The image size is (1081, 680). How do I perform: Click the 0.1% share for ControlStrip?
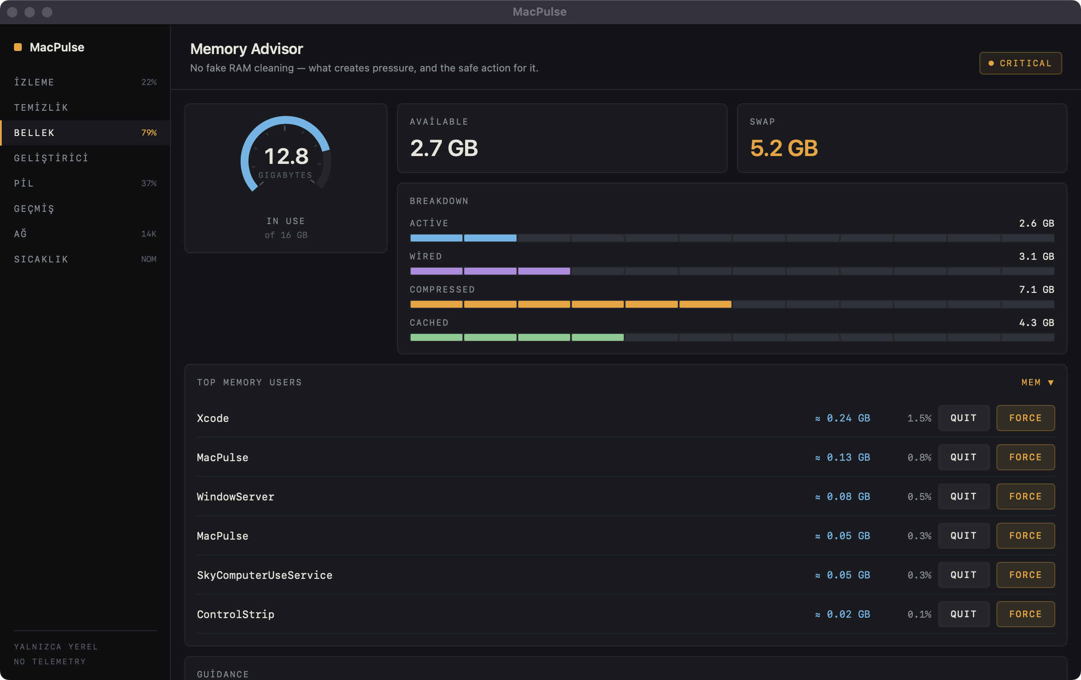tap(919, 615)
